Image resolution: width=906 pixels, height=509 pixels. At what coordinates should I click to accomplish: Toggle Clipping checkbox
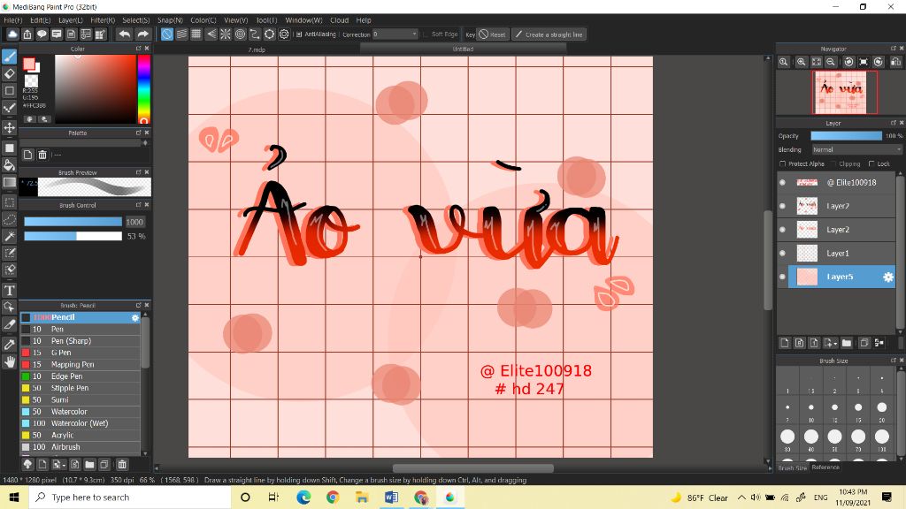833,163
